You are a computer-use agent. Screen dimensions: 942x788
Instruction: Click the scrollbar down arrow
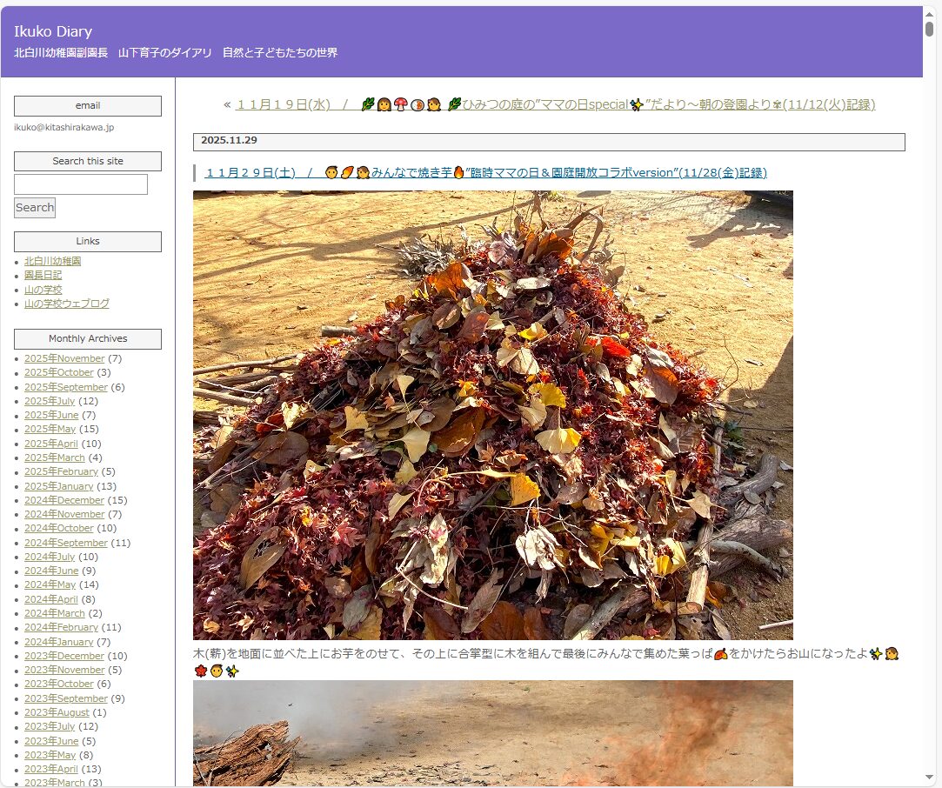click(929, 777)
